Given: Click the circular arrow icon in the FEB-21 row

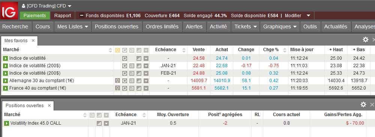Looking at the screenshot, I should (x=124, y=73).
